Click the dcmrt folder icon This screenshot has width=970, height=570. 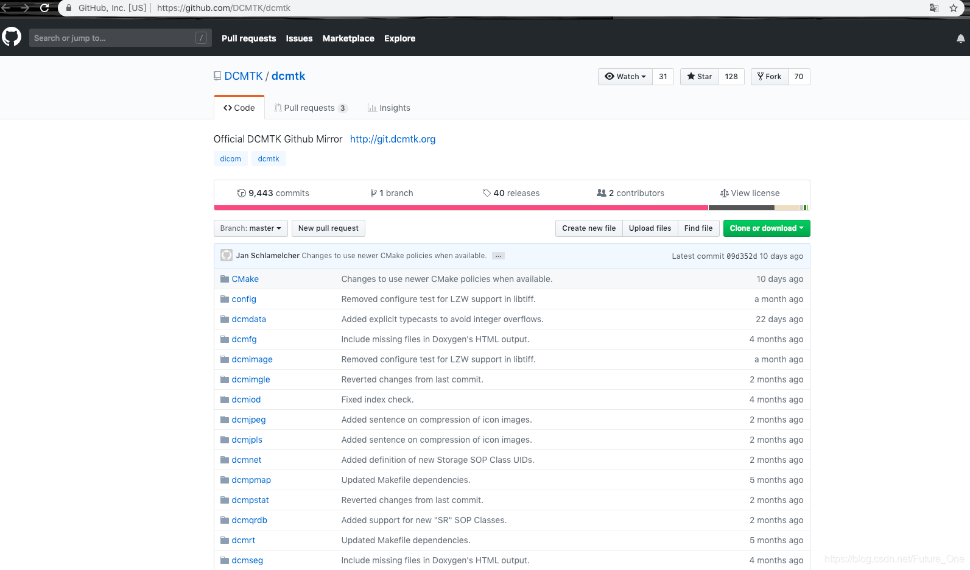[x=225, y=540]
